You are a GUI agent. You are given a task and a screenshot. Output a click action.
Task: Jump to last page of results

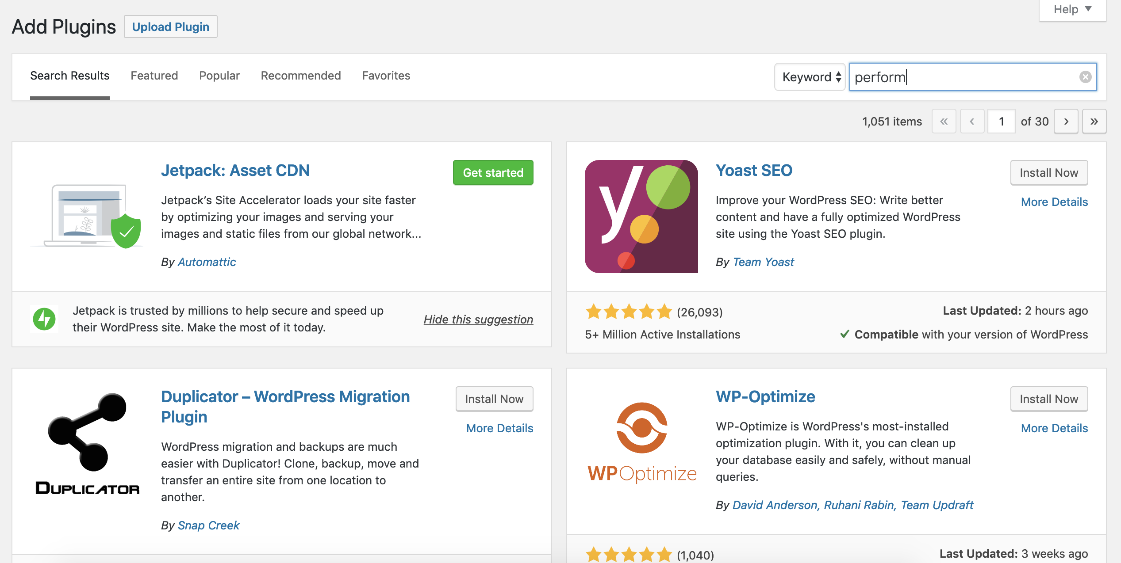1094,121
